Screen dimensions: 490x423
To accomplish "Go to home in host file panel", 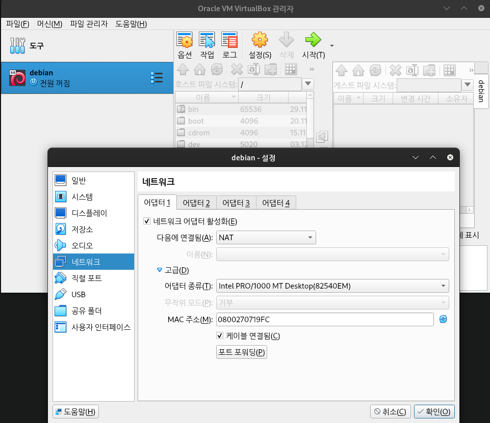I will pyautogui.click(x=200, y=69).
